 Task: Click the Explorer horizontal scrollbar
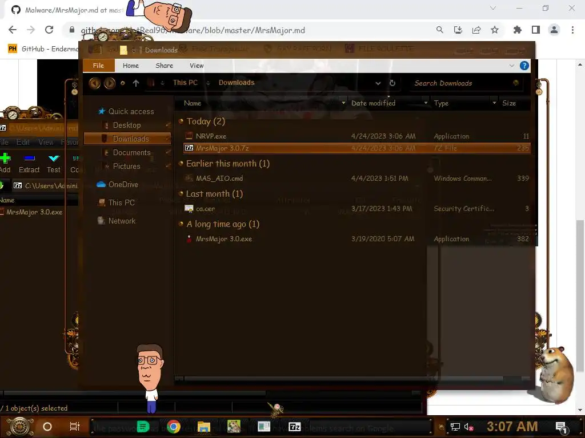coord(343,379)
